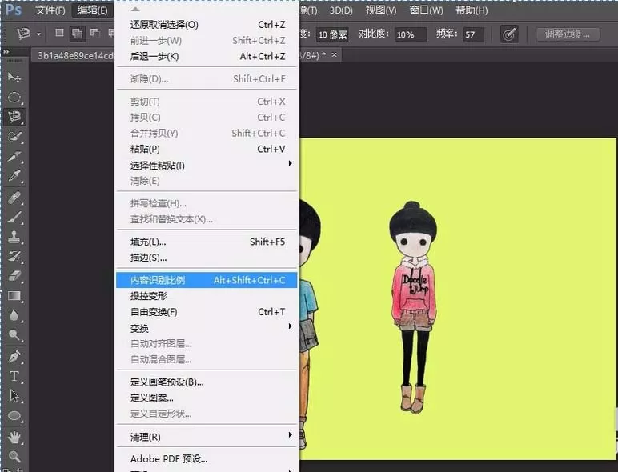Select the Gradient tool
Viewport: 618px width, 472px height.
click(14, 295)
